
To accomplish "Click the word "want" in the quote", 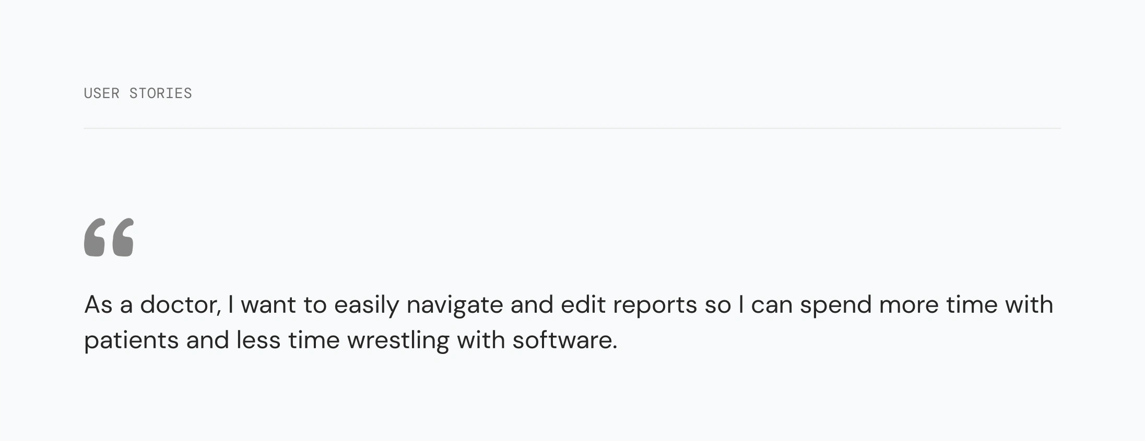I will [x=268, y=304].
